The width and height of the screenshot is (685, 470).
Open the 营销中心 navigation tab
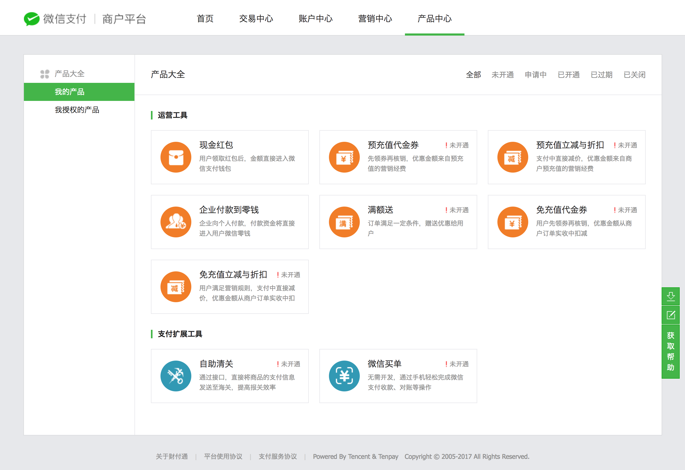[375, 19]
